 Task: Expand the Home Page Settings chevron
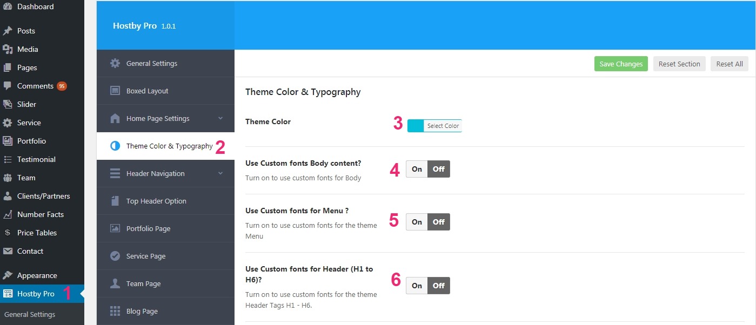[x=220, y=118]
